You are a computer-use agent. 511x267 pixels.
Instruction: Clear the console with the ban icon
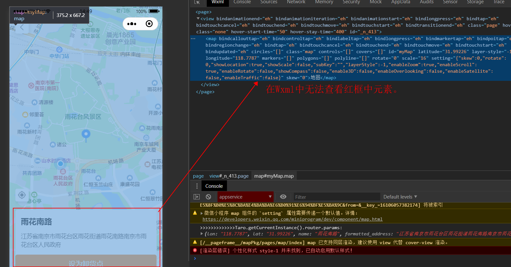[208, 197]
